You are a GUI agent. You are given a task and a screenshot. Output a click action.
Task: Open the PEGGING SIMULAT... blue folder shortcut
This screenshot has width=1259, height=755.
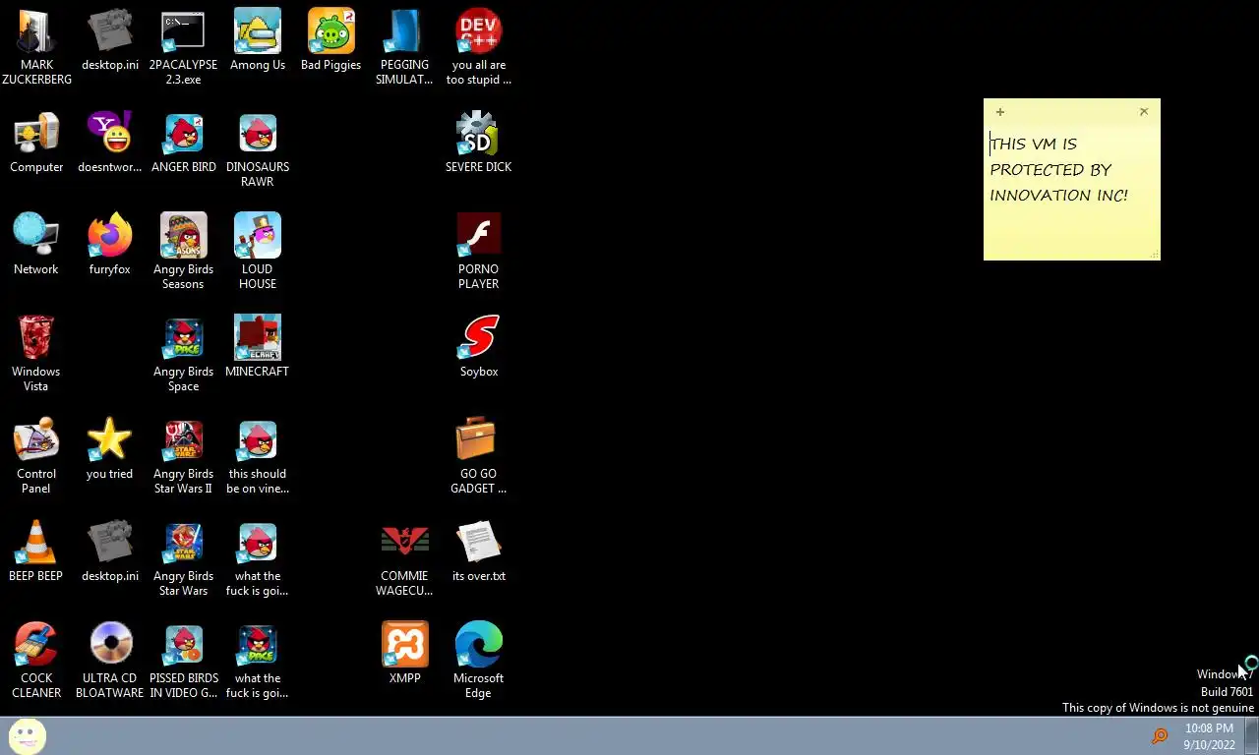[x=404, y=46]
